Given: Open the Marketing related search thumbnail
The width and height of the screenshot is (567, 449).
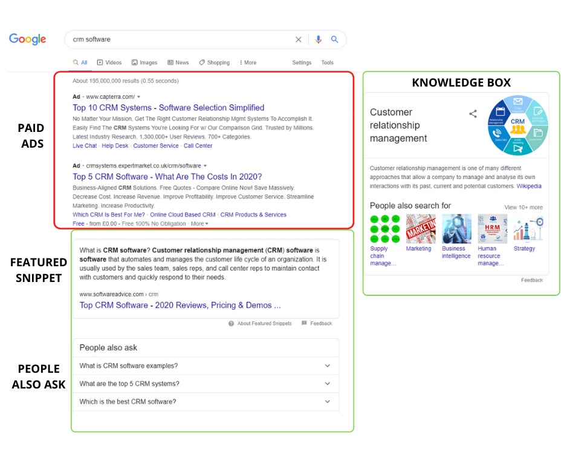Looking at the screenshot, I should coord(421,229).
